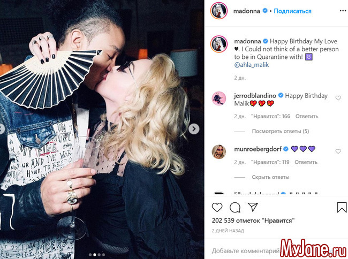
Task: Save post with bookmark icon
Action: [342, 207]
